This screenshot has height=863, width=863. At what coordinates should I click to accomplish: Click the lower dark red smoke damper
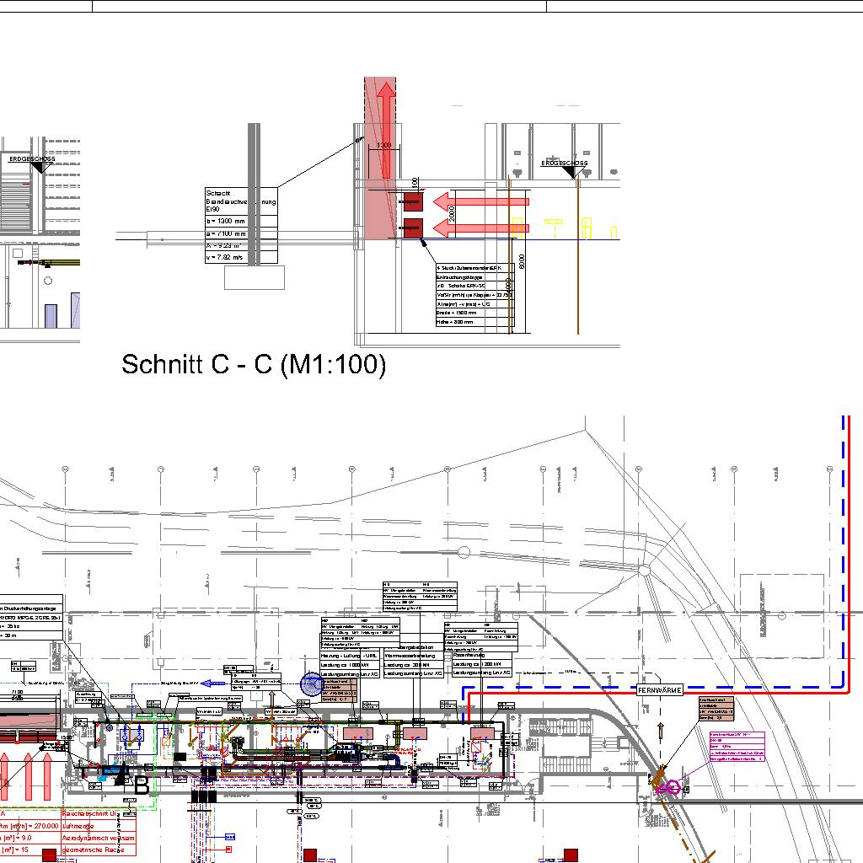coord(412,227)
